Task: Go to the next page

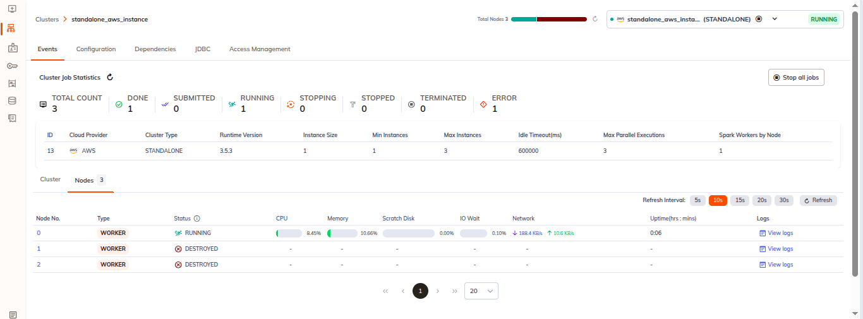Action: coord(438,291)
